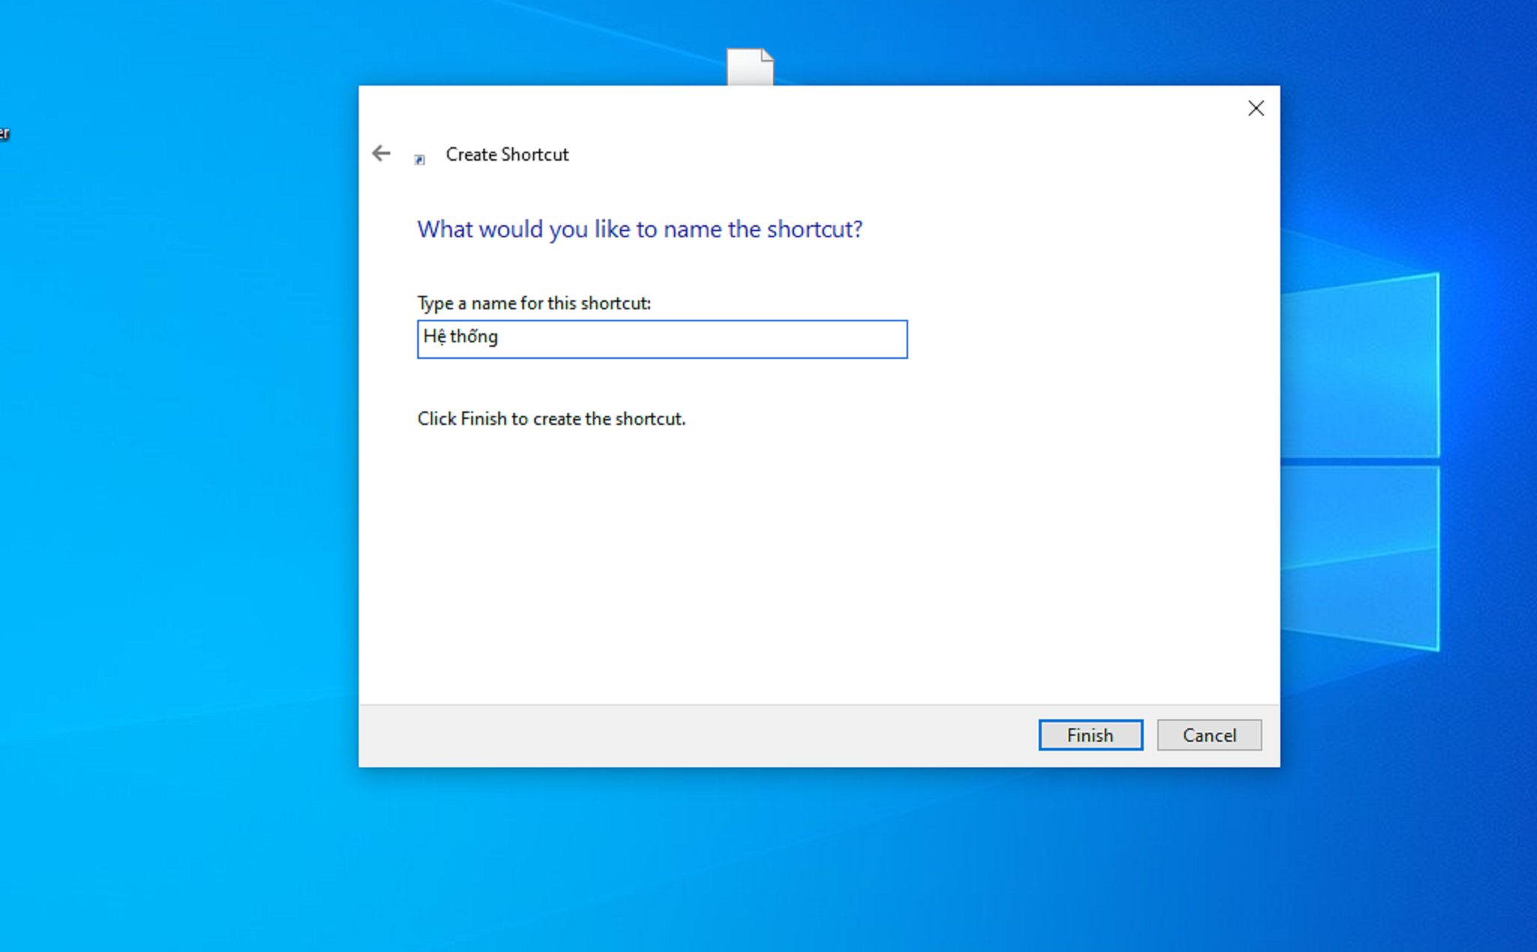The image size is (1537, 952).
Task: Click the text 'Click Finish to create the shortcut.'
Action: pos(551,419)
